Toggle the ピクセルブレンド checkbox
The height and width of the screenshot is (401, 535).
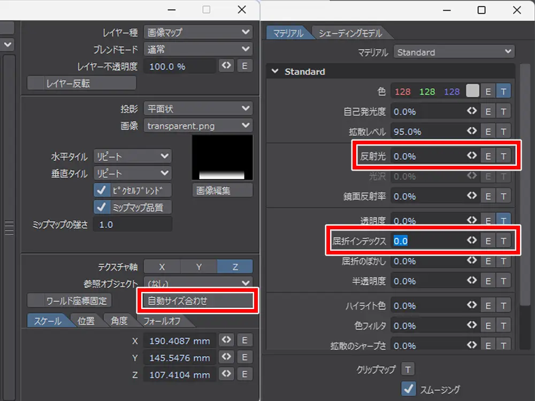pyautogui.click(x=101, y=190)
